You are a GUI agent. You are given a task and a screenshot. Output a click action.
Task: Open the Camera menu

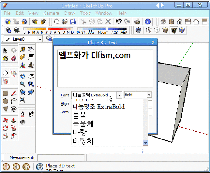coord(51,13)
